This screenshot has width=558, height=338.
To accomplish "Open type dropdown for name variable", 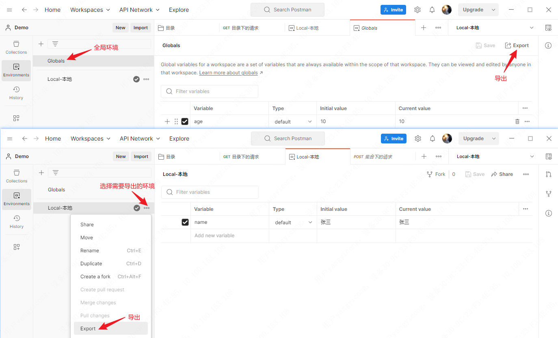I will 294,222.
